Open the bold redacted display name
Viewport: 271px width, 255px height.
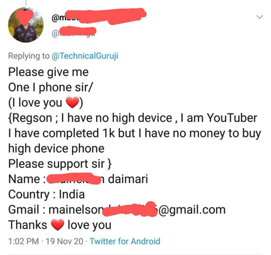[x=99, y=17]
